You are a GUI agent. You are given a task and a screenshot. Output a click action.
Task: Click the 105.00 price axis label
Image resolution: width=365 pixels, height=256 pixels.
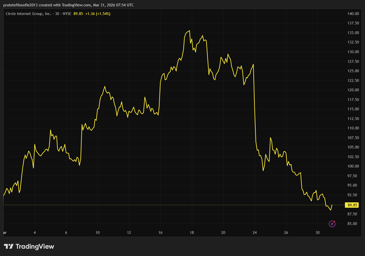(x=353, y=147)
